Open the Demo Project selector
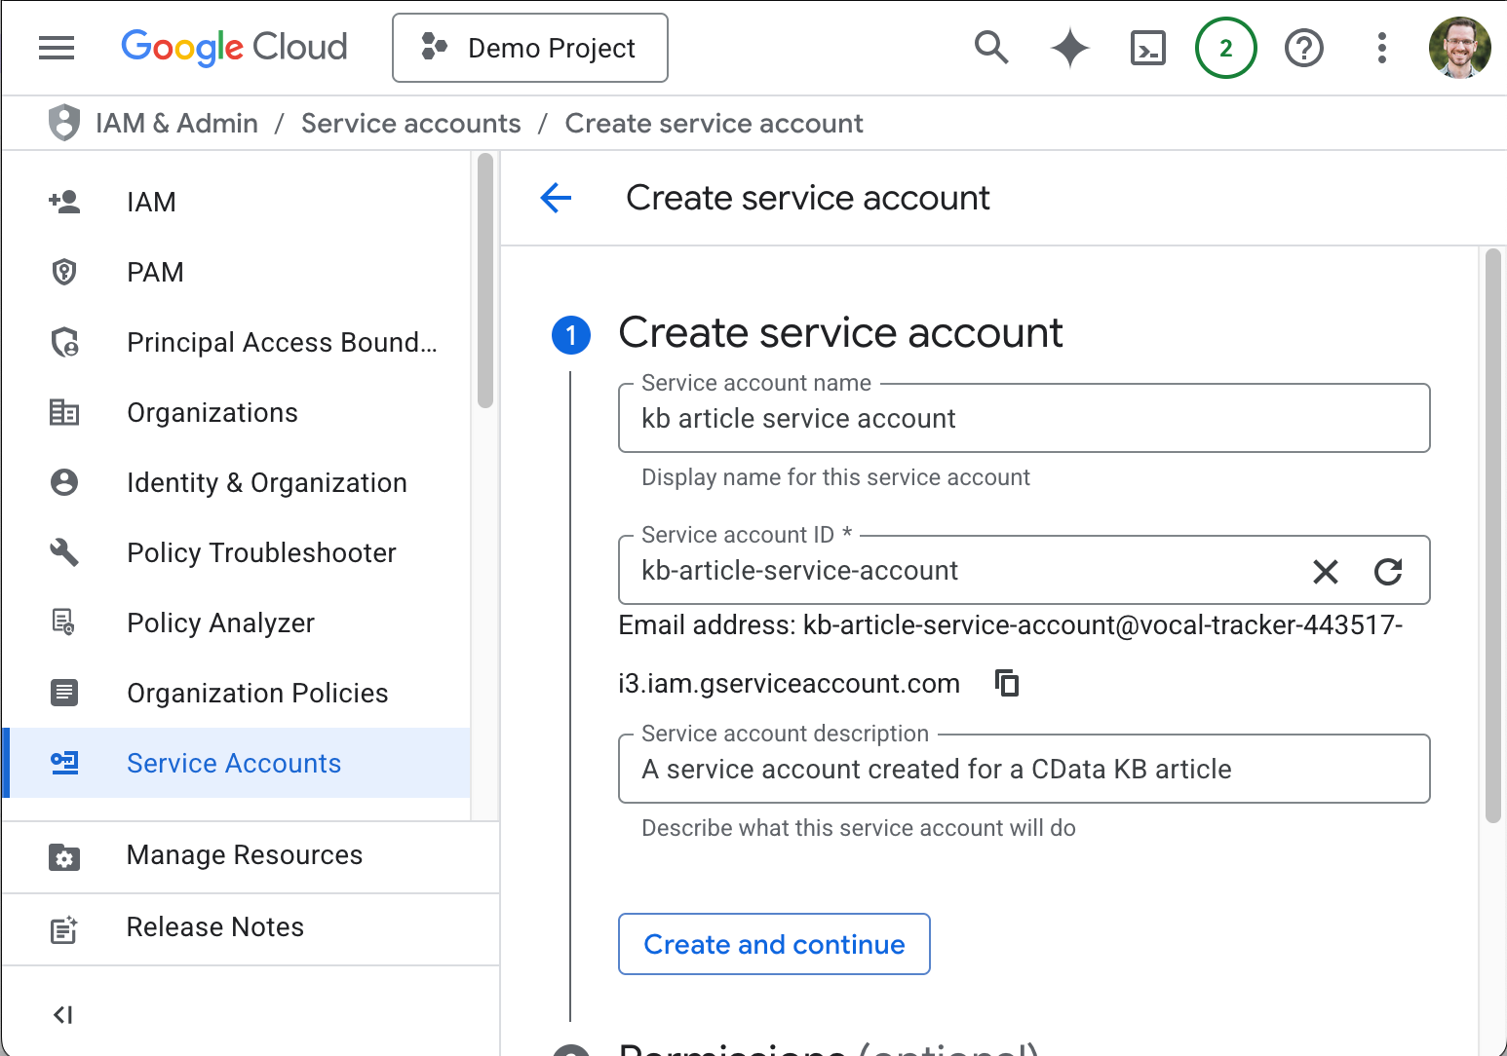Screen dimensions: 1507x1056 (529, 47)
